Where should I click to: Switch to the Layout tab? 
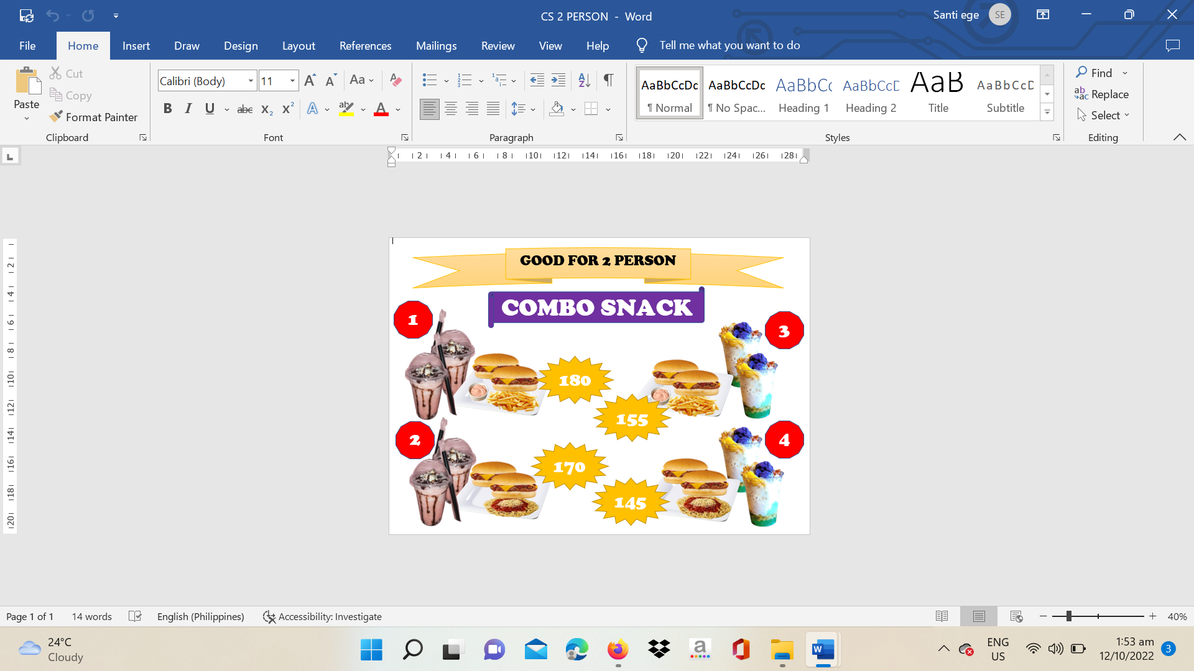coord(298,45)
